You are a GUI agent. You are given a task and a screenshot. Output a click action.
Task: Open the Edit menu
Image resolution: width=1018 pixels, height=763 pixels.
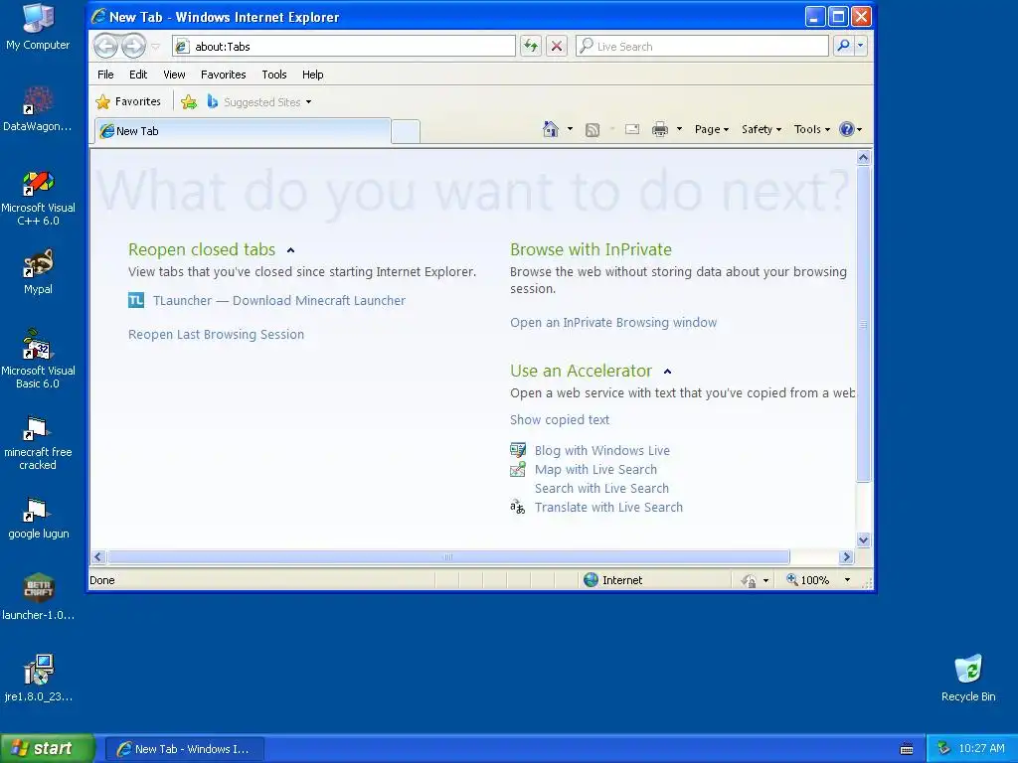[x=137, y=75]
